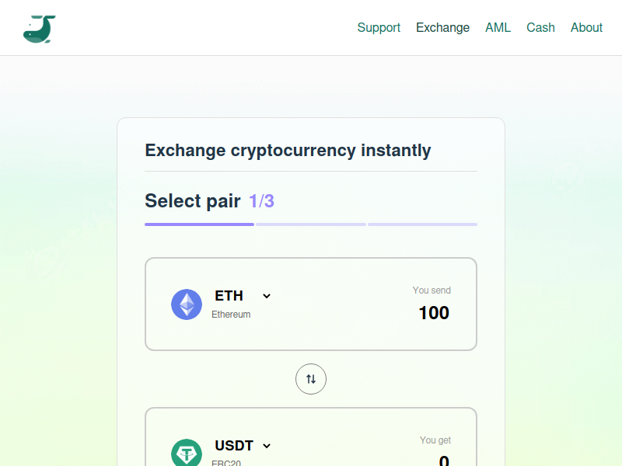Go to the Exchange menu item
The width and height of the screenshot is (622, 466).
442,28
